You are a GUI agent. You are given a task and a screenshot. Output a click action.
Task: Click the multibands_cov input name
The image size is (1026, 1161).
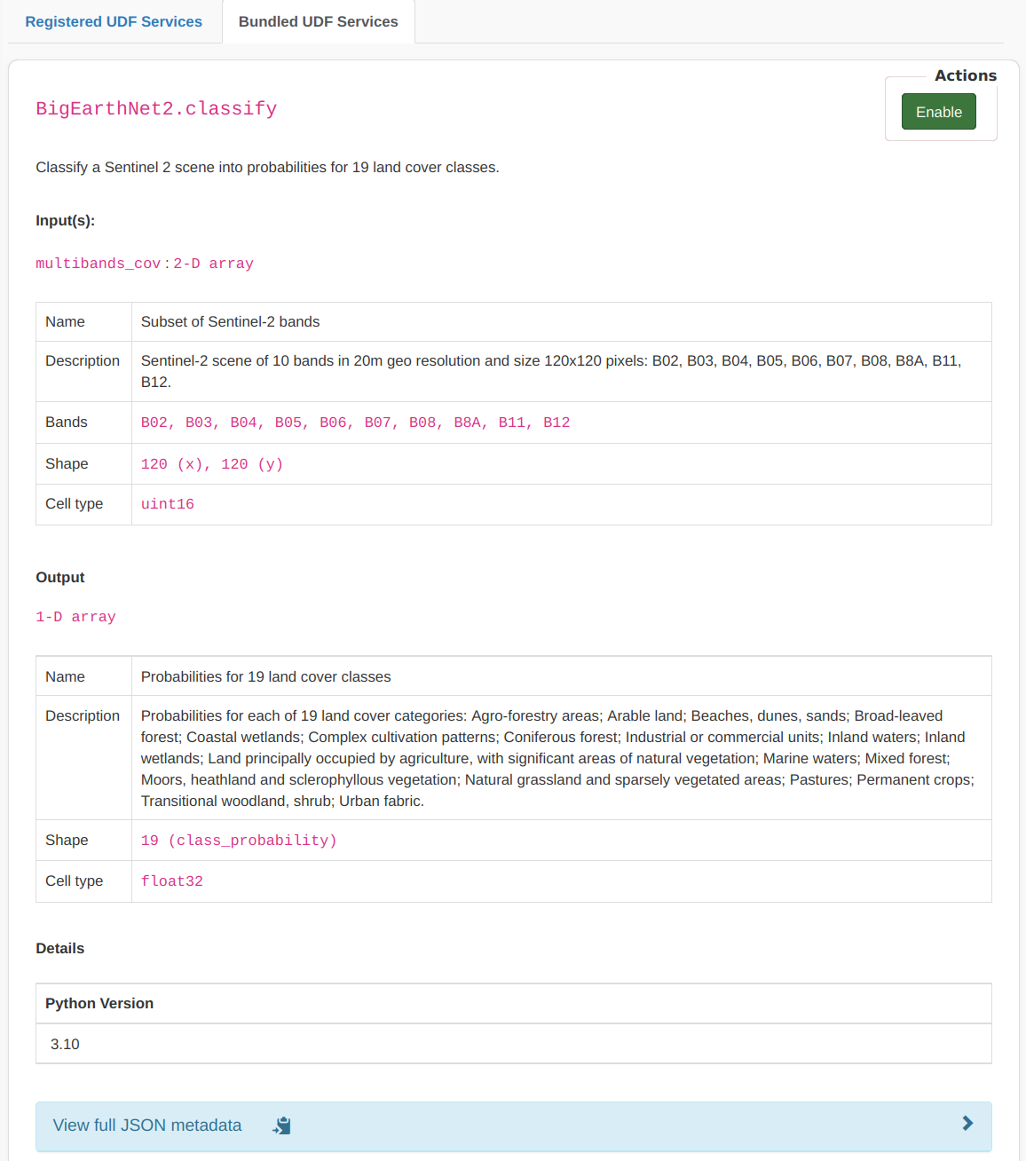(98, 264)
